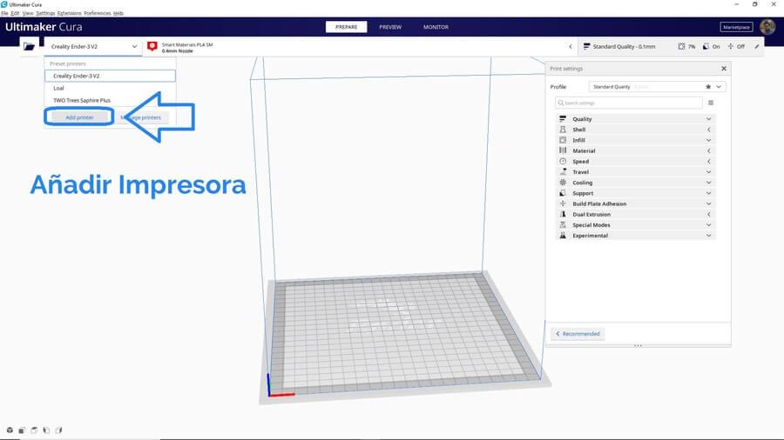784x440 pixels.
Task: Expand the Speed settings section
Action: (x=708, y=161)
